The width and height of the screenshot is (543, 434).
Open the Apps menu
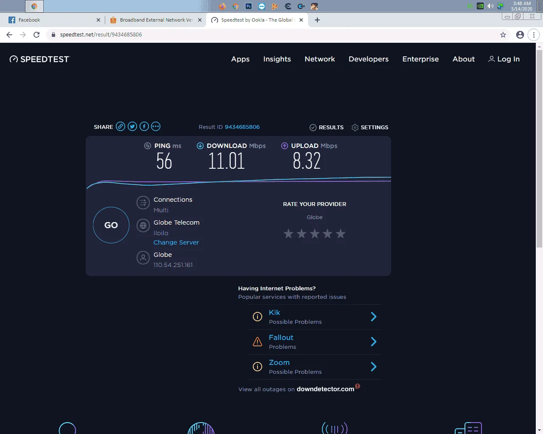pyautogui.click(x=240, y=59)
